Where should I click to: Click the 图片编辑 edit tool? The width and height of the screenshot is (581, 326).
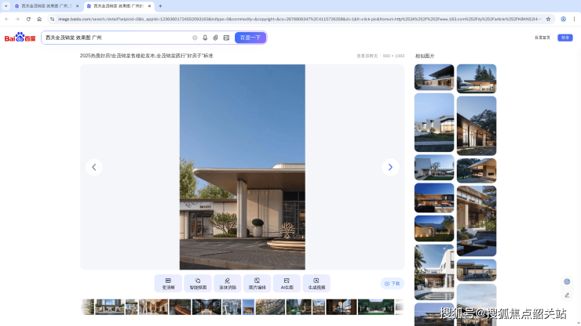(x=258, y=284)
